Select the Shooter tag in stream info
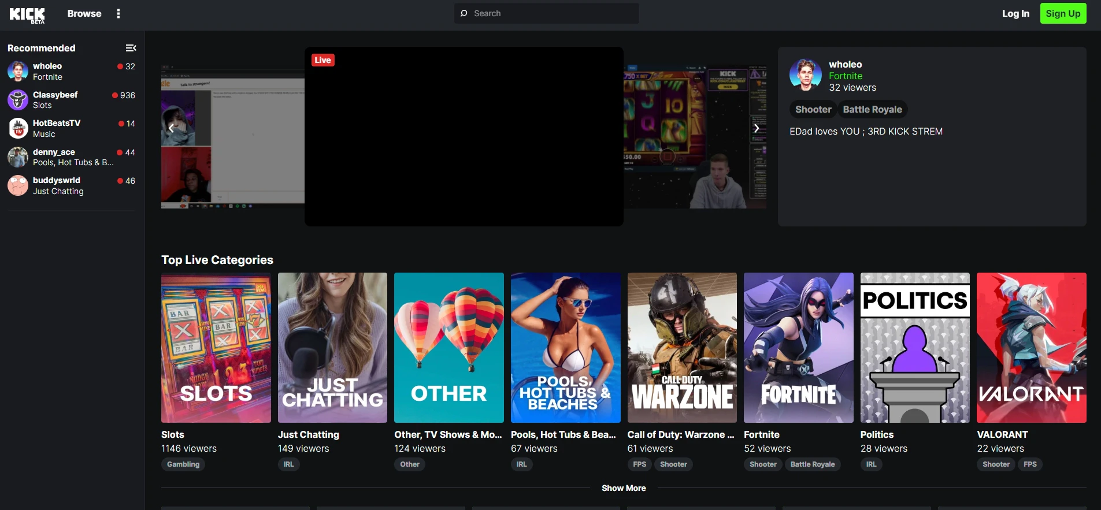The image size is (1101, 510). (x=813, y=109)
